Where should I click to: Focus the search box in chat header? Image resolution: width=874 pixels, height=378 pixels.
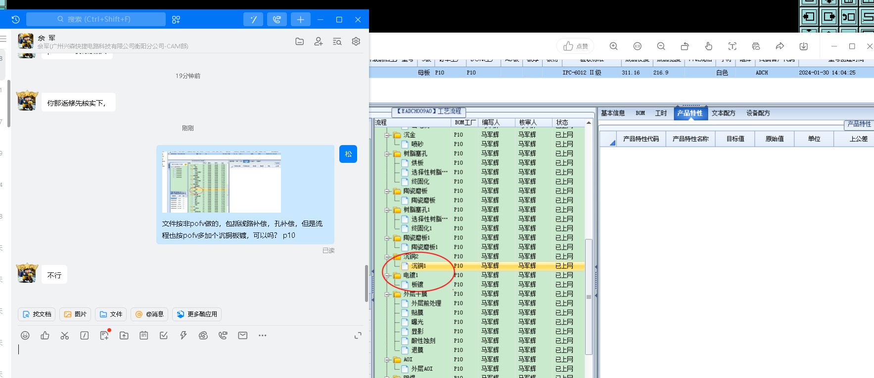click(x=96, y=19)
